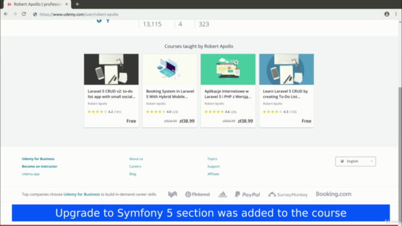Click Courses taught by Robert Apollo heading

(x=198, y=46)
